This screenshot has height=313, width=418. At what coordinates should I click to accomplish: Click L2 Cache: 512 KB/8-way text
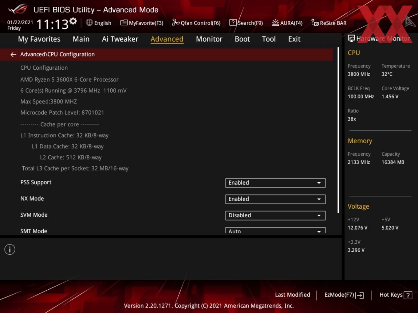(71, 157)
